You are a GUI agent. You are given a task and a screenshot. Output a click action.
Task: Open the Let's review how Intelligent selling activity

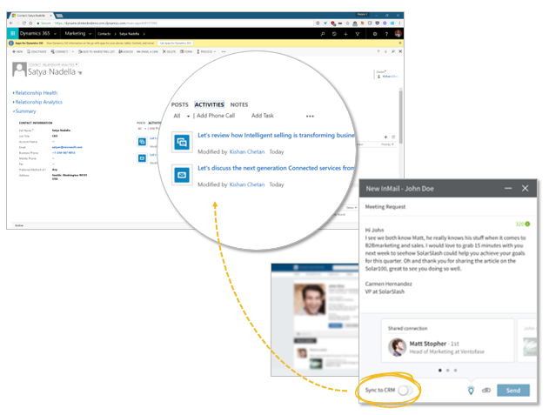tap(277, 135)
